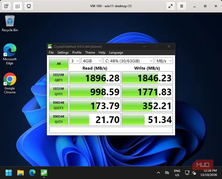Click the 352.21 write result

click(x=147, y=105)
